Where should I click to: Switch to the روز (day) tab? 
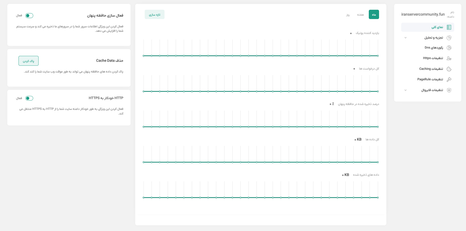tap(348, 15)
